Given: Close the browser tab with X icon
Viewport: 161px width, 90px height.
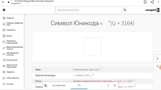Looking at the screenshot, I should point(3,2).
